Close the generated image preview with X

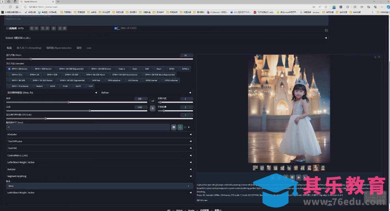click(379, 57)
